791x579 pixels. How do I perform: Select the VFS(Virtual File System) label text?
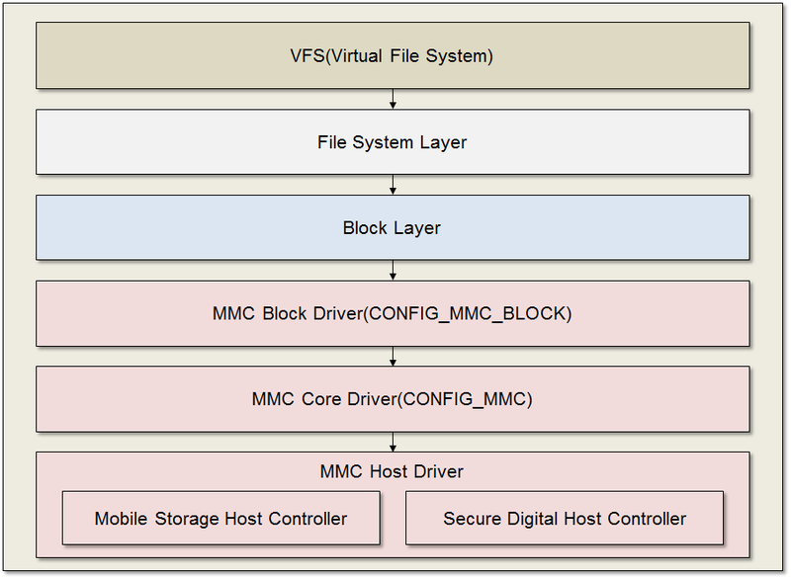393,55
